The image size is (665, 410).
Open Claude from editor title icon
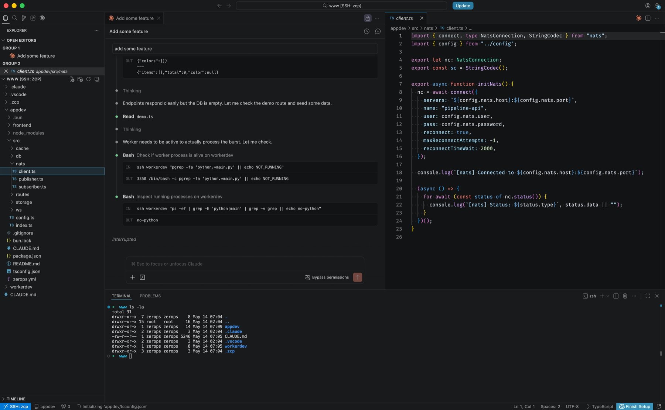(x=638, y=18)
